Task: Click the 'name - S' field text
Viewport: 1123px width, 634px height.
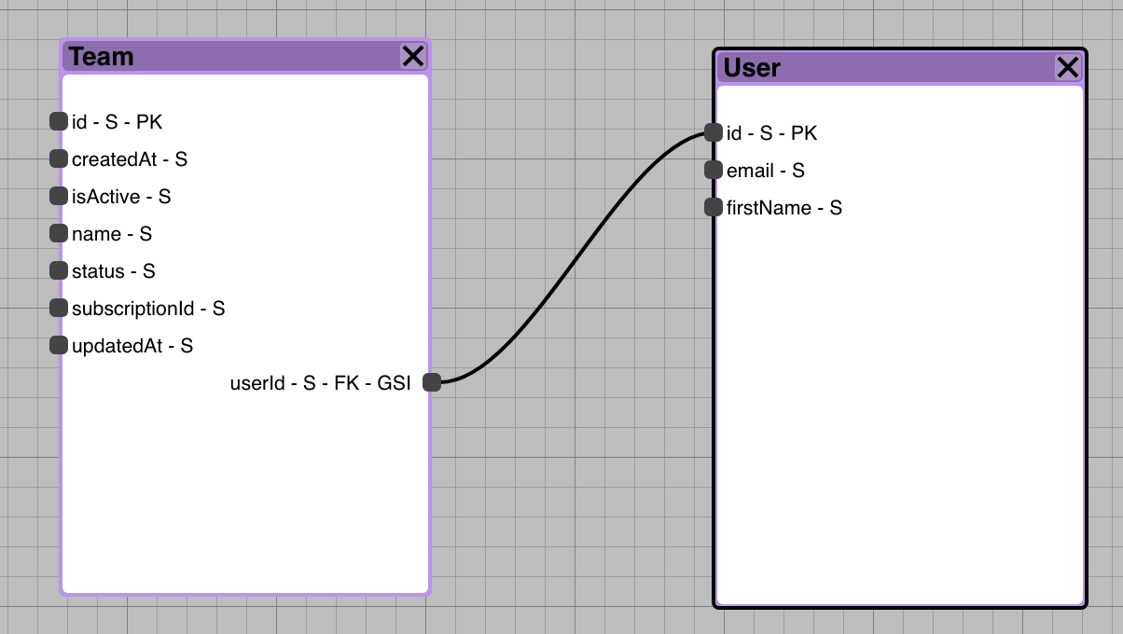Action: coord(112,234)
